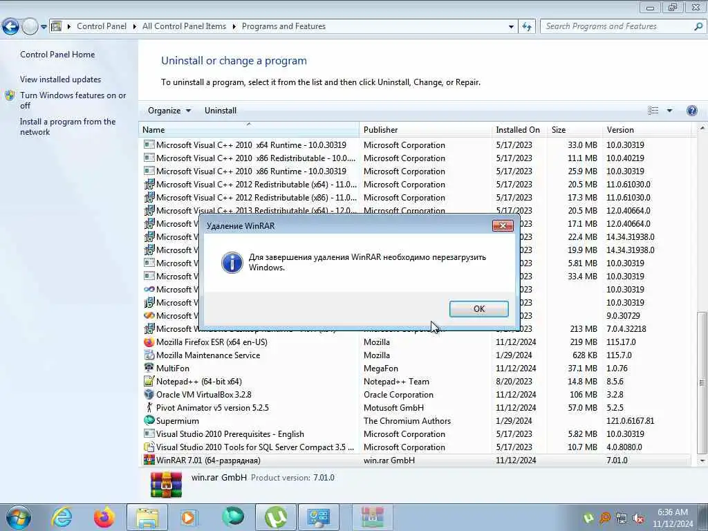Screen dimensions: 708x531
Task: Click the Notepad++ program icon
Action: (149, 381)
